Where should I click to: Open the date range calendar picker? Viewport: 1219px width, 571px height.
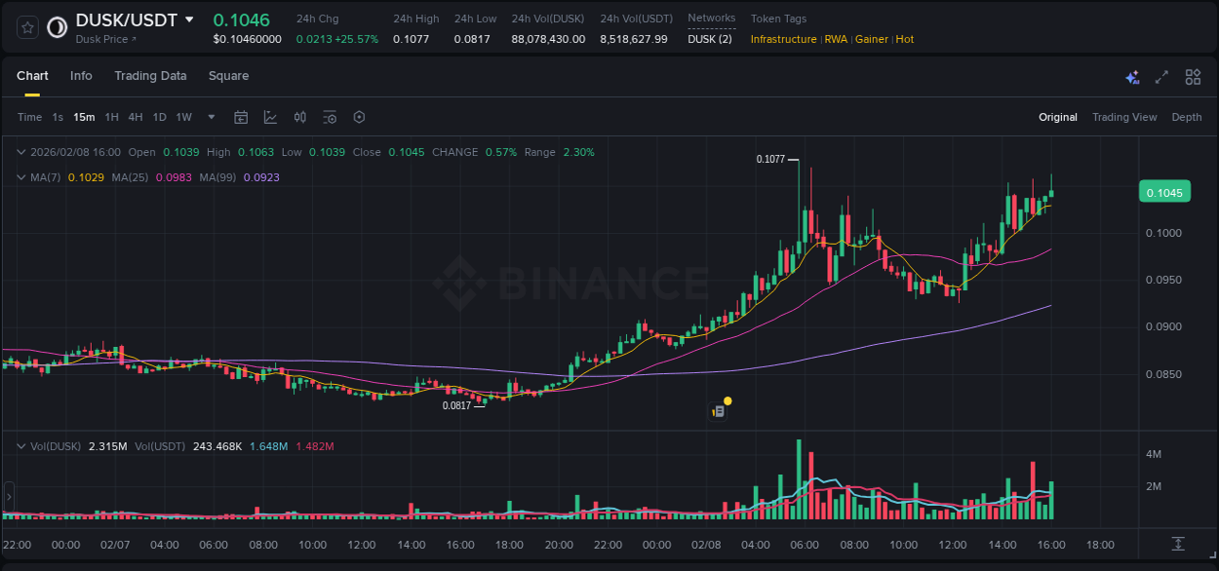(x=241, y=117)
